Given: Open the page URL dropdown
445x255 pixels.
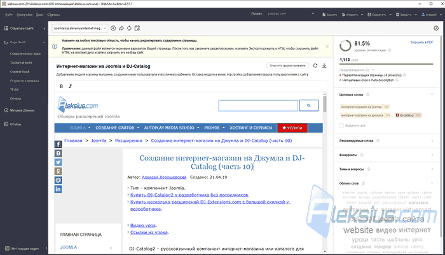Looking at the screenshot, I should pyautogui.click(x=79, y=28).
